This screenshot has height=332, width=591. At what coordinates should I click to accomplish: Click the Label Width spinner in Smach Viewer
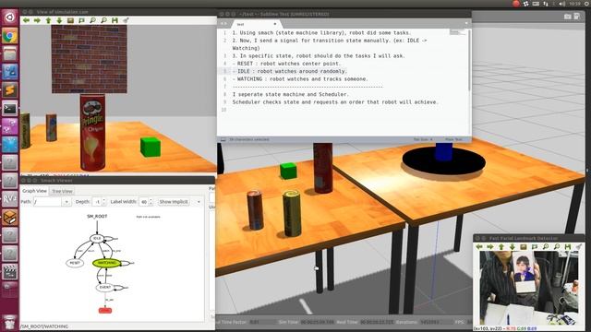[146, 202]
